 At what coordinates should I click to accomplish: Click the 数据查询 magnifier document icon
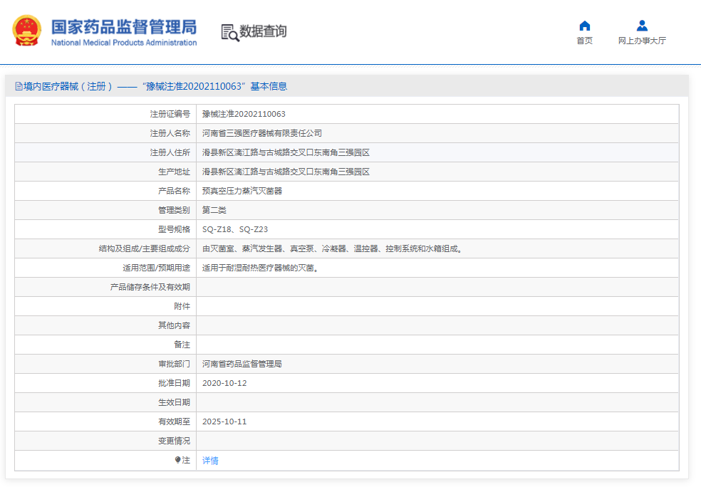click(229, 32)
